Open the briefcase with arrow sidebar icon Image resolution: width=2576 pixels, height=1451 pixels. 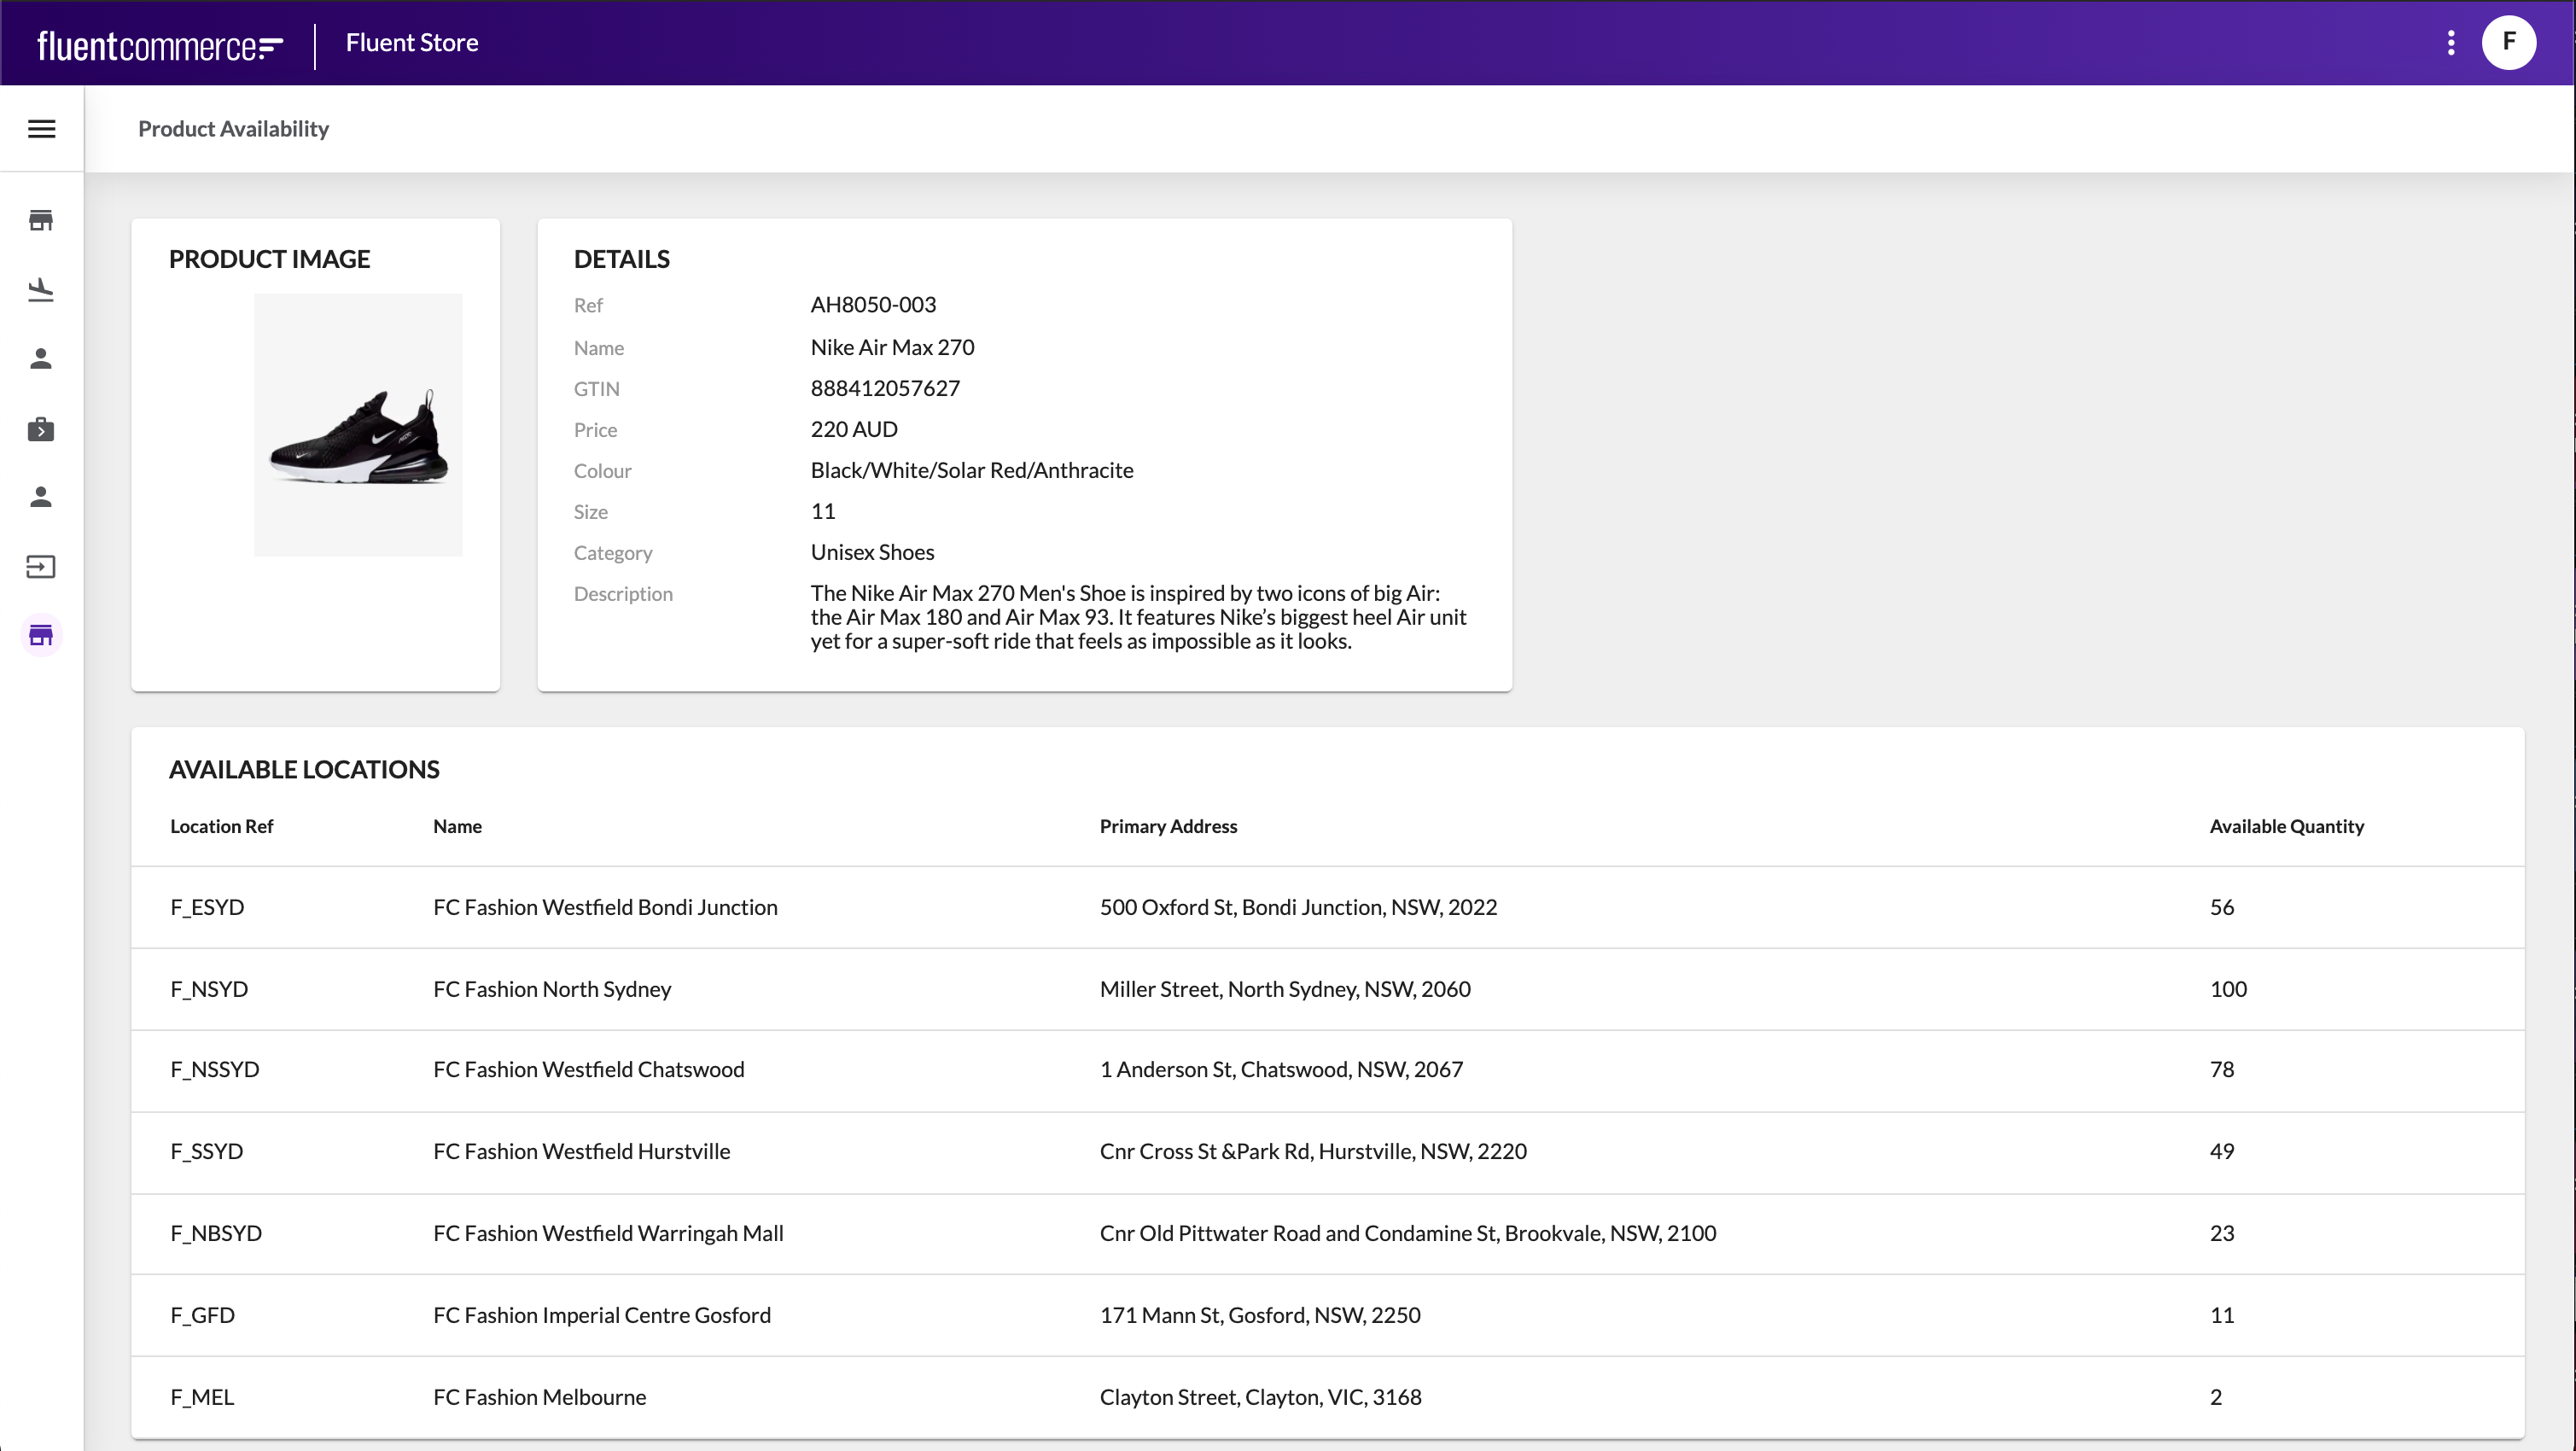pyautogui.click(x=41, y=429)
